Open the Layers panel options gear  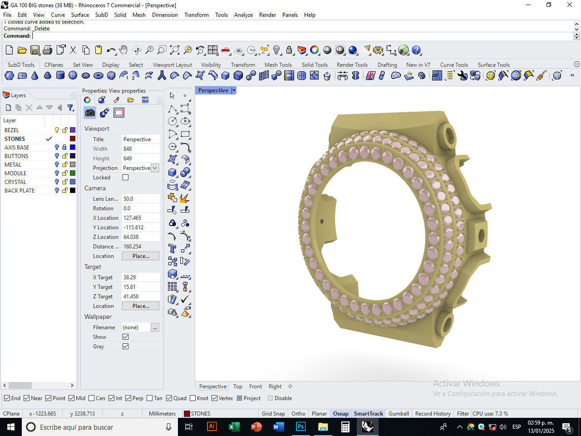pyautogui.click(x=74, y=95)
